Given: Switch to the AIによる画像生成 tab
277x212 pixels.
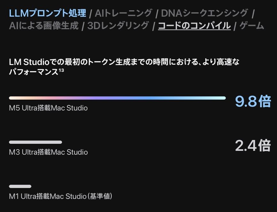Looking at the screenshot, I should [x=44, y=26].
